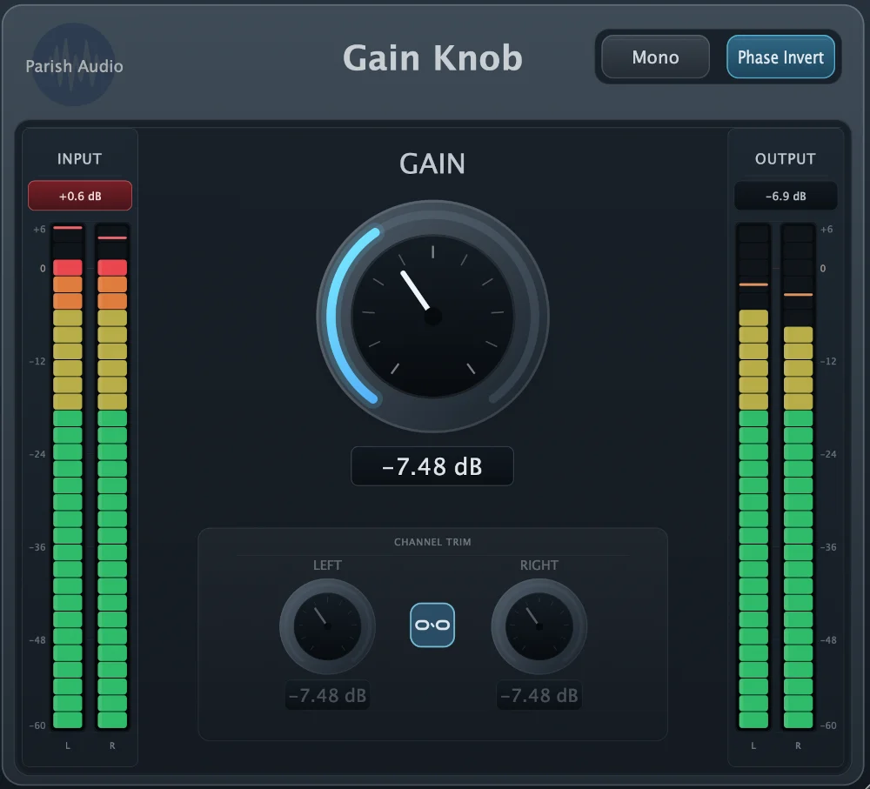Screen dimensions: 870x789
Task: Click the +6 mark on output scale
Action: [826, 229]
